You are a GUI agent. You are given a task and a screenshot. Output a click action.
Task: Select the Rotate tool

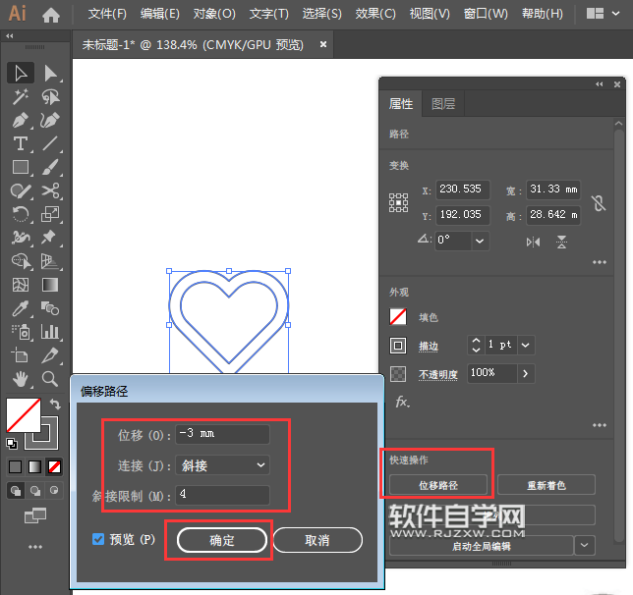tap(21, 214)
